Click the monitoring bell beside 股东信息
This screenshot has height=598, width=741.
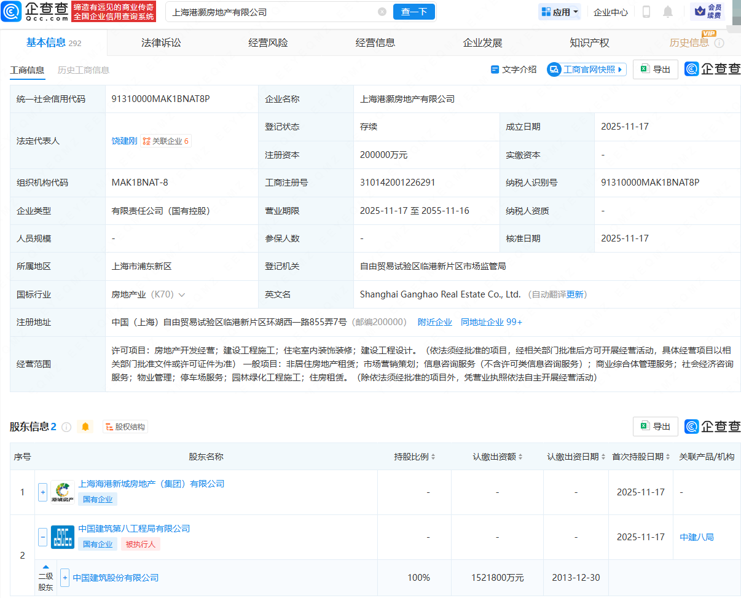pos(85,427)
